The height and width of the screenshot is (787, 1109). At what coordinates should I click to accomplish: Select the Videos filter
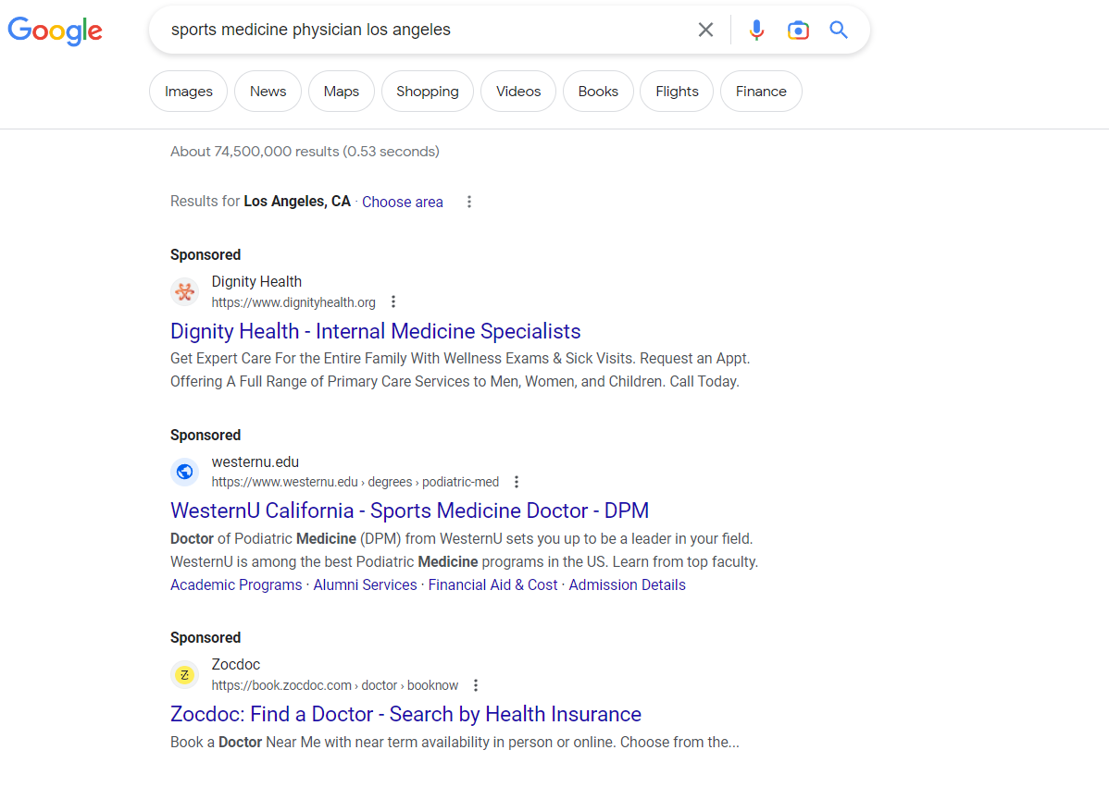(518, 92)
